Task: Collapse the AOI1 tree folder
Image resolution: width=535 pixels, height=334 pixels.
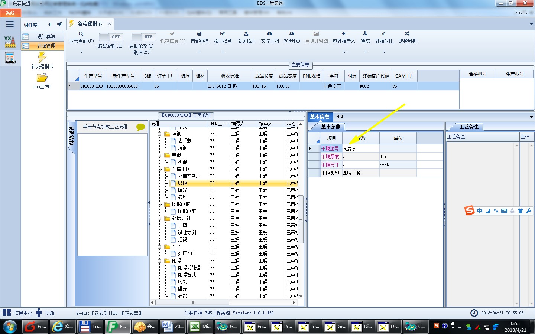Action: tap(159, 247)
